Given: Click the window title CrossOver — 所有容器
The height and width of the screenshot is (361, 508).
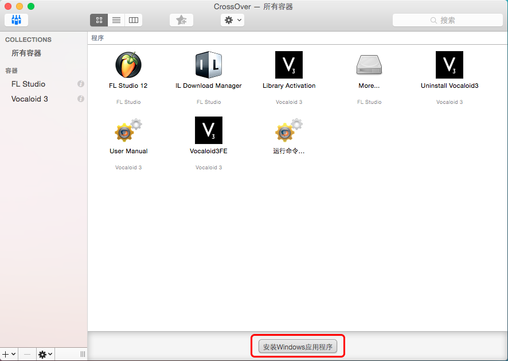Looking at the screenshot, I should pyautogui.click(x=253, y=6).
